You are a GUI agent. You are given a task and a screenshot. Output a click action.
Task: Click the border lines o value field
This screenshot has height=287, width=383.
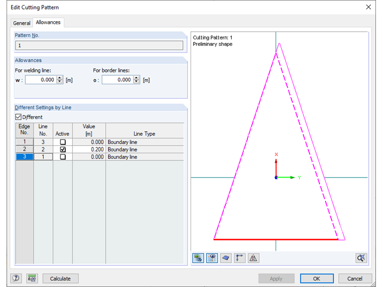coord(117,80)
